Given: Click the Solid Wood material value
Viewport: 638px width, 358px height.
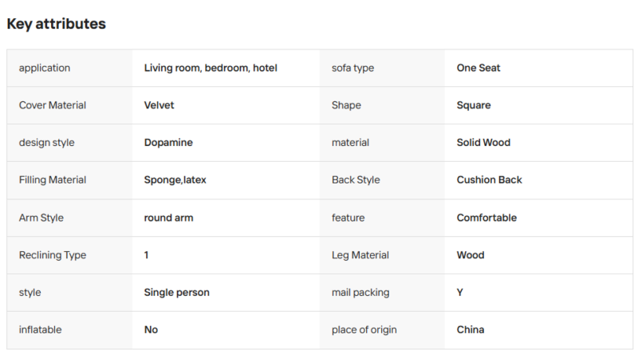Looking at the screenshot, I should [x=483, y=143].
